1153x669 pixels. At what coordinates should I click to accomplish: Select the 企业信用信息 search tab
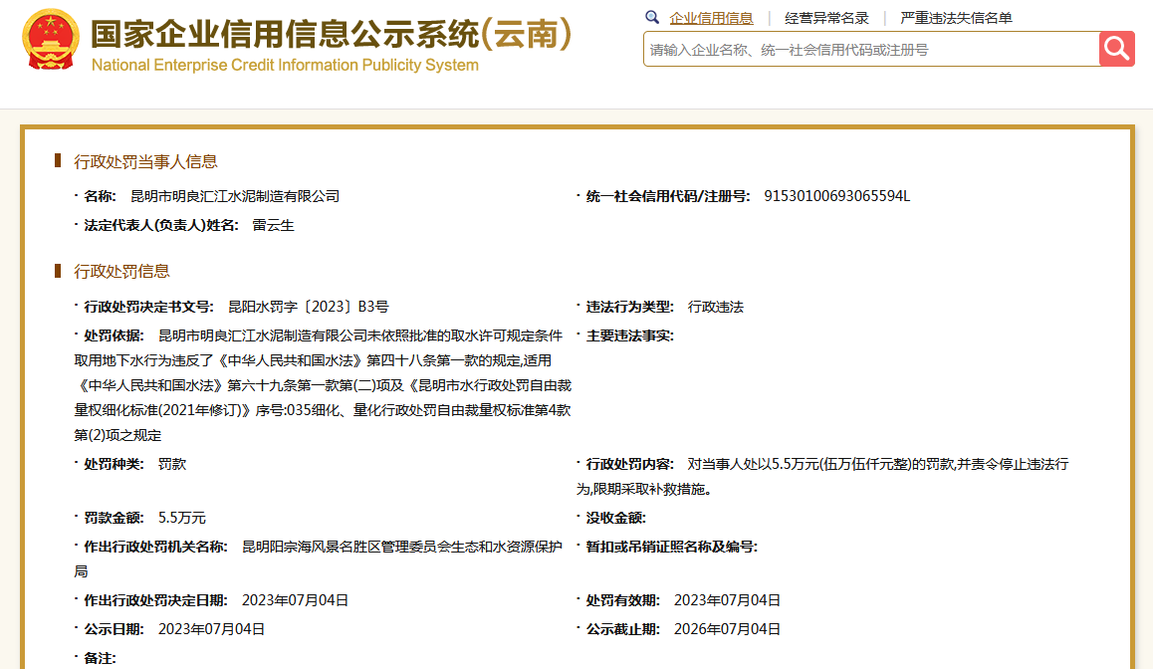pos(711,18)
